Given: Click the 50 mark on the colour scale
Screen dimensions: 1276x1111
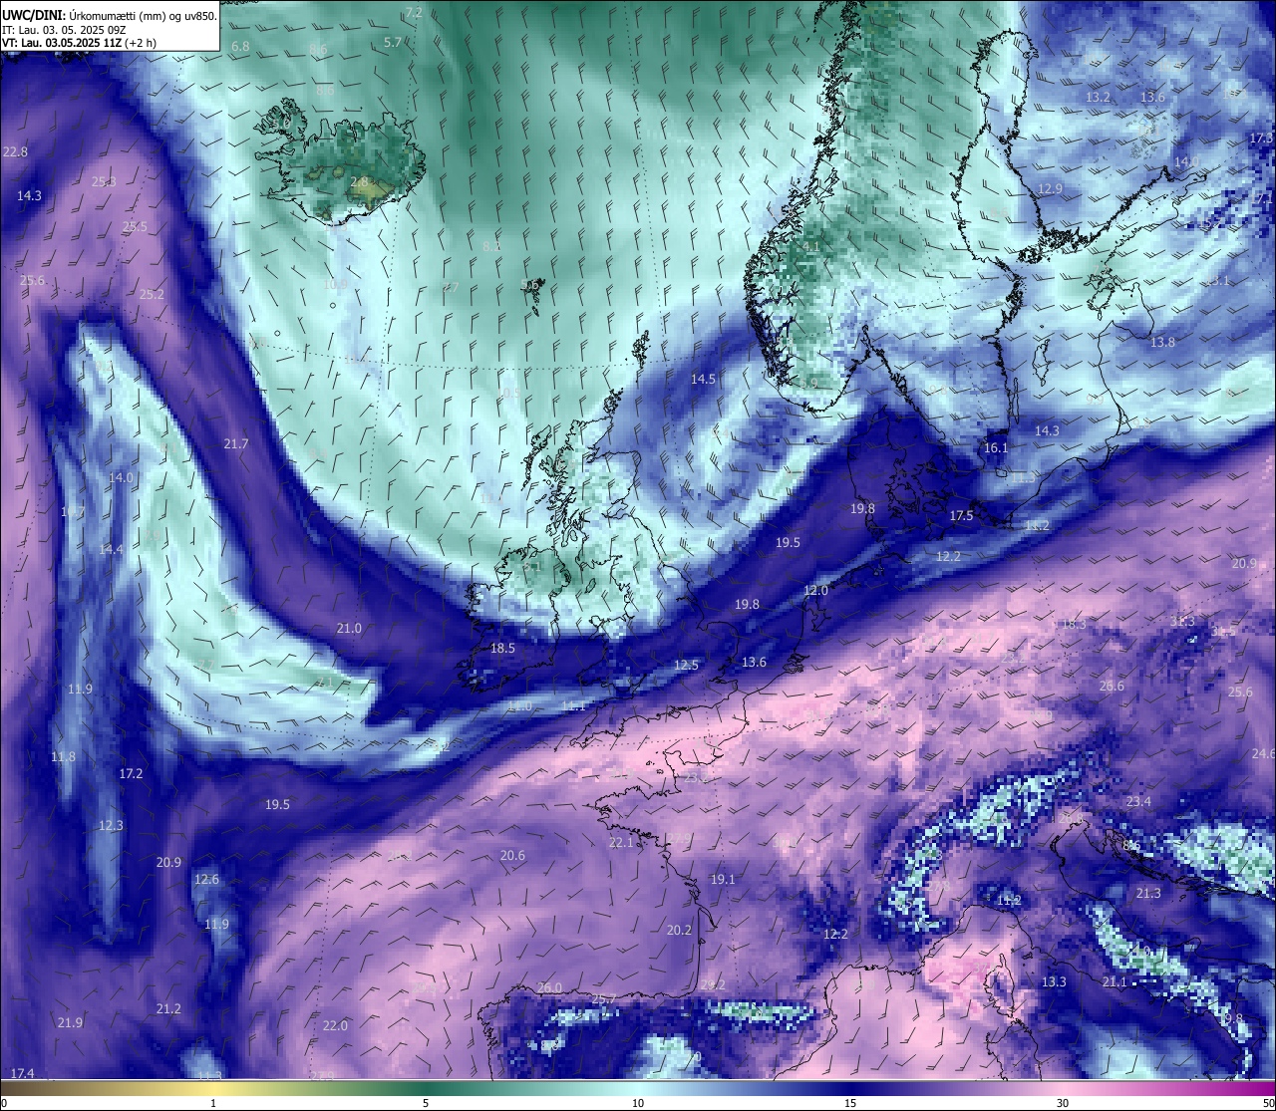Looking at the screenshot, I should click(1268, 1103).
